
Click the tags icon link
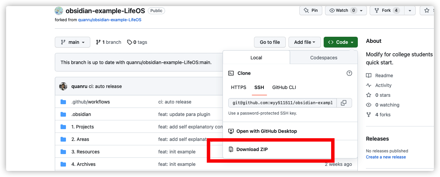coord(130,42)
